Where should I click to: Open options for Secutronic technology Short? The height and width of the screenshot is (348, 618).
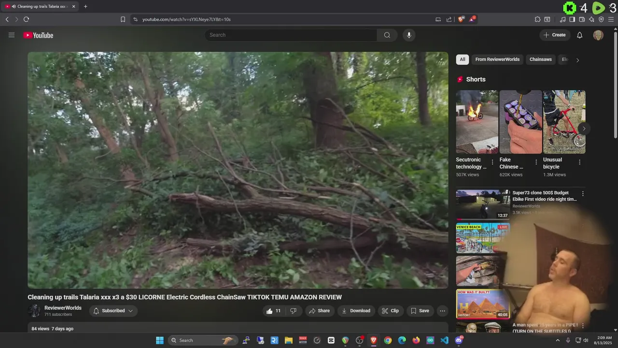click(x=492, y=162)
